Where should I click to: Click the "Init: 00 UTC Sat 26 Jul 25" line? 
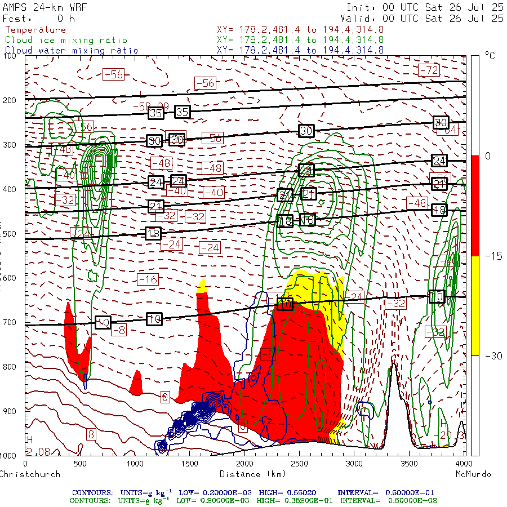tap(425, 7)
